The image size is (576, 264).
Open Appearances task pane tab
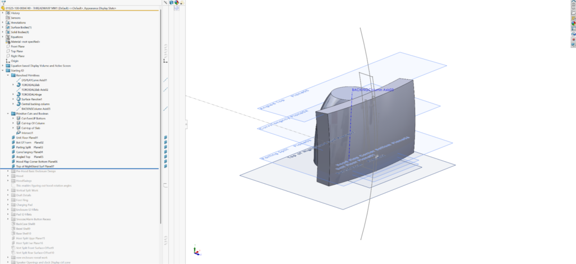[x=573, y=24]
